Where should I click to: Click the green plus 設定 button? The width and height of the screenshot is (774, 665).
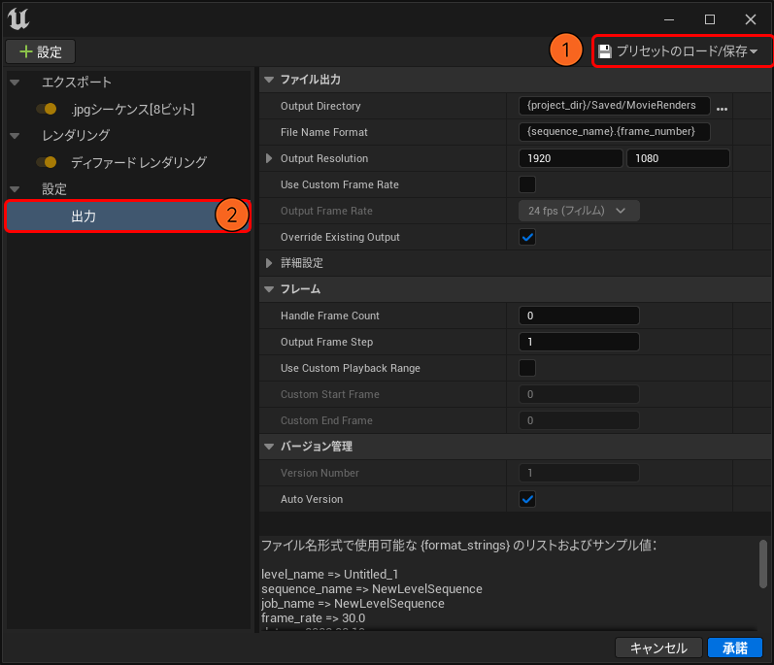pyautogui.click(x=41, y=51)
